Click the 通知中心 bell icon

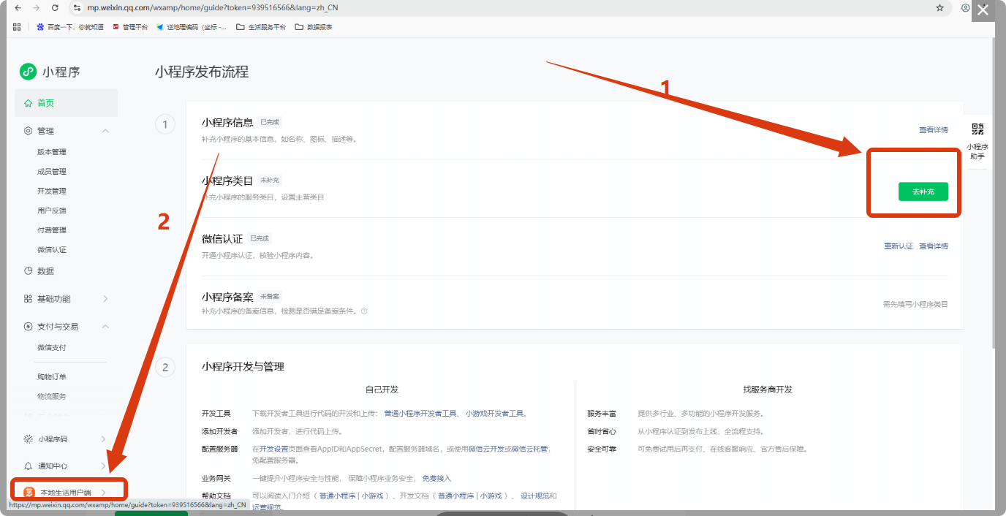click(28, 466)
